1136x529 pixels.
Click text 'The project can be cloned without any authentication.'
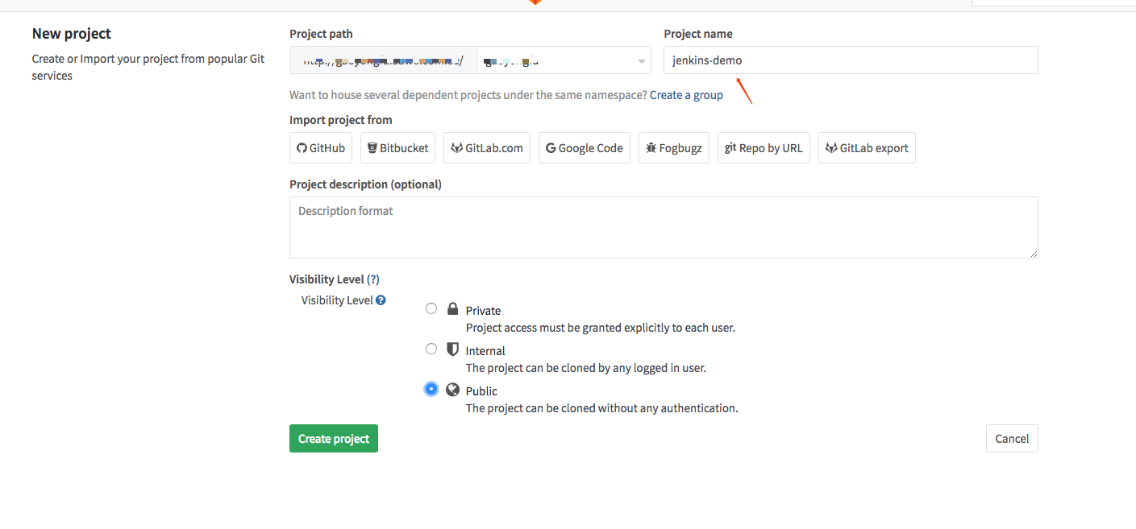[602, 408]
